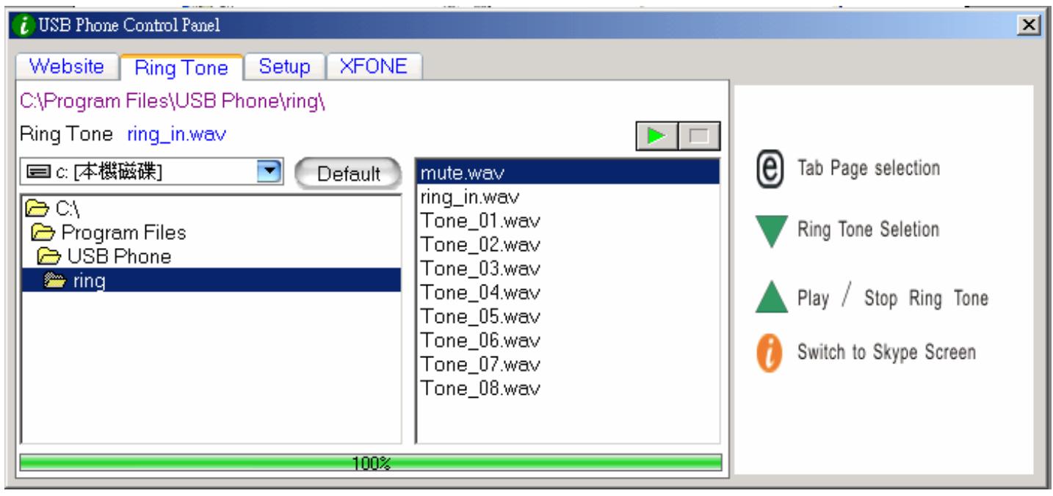Screen dimensions: 1053x496
Task: Choose Tone_04.wav
Action: click(567, 292)
